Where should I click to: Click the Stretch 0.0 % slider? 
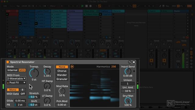[x=34, y=97]
